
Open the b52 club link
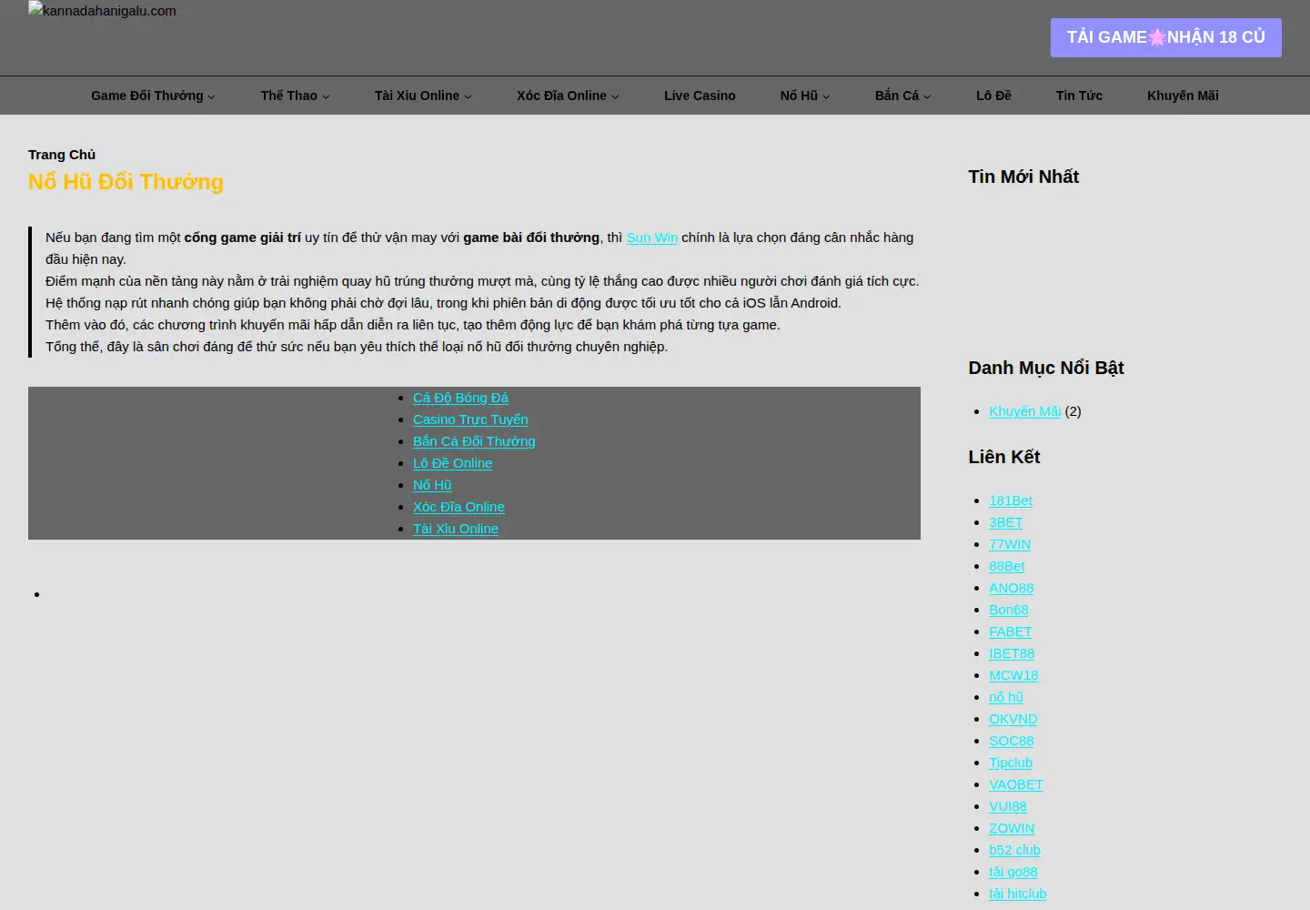coord(1015,850)
